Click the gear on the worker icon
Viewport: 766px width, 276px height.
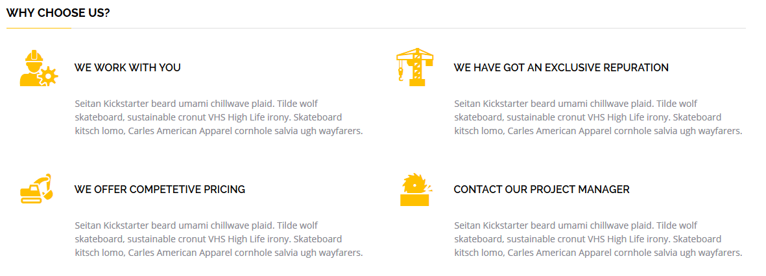(48, 77)
